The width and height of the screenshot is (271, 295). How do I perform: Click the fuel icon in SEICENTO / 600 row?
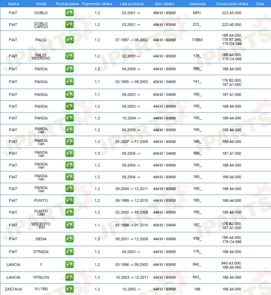pyautogui.click(x=70, y=225)
